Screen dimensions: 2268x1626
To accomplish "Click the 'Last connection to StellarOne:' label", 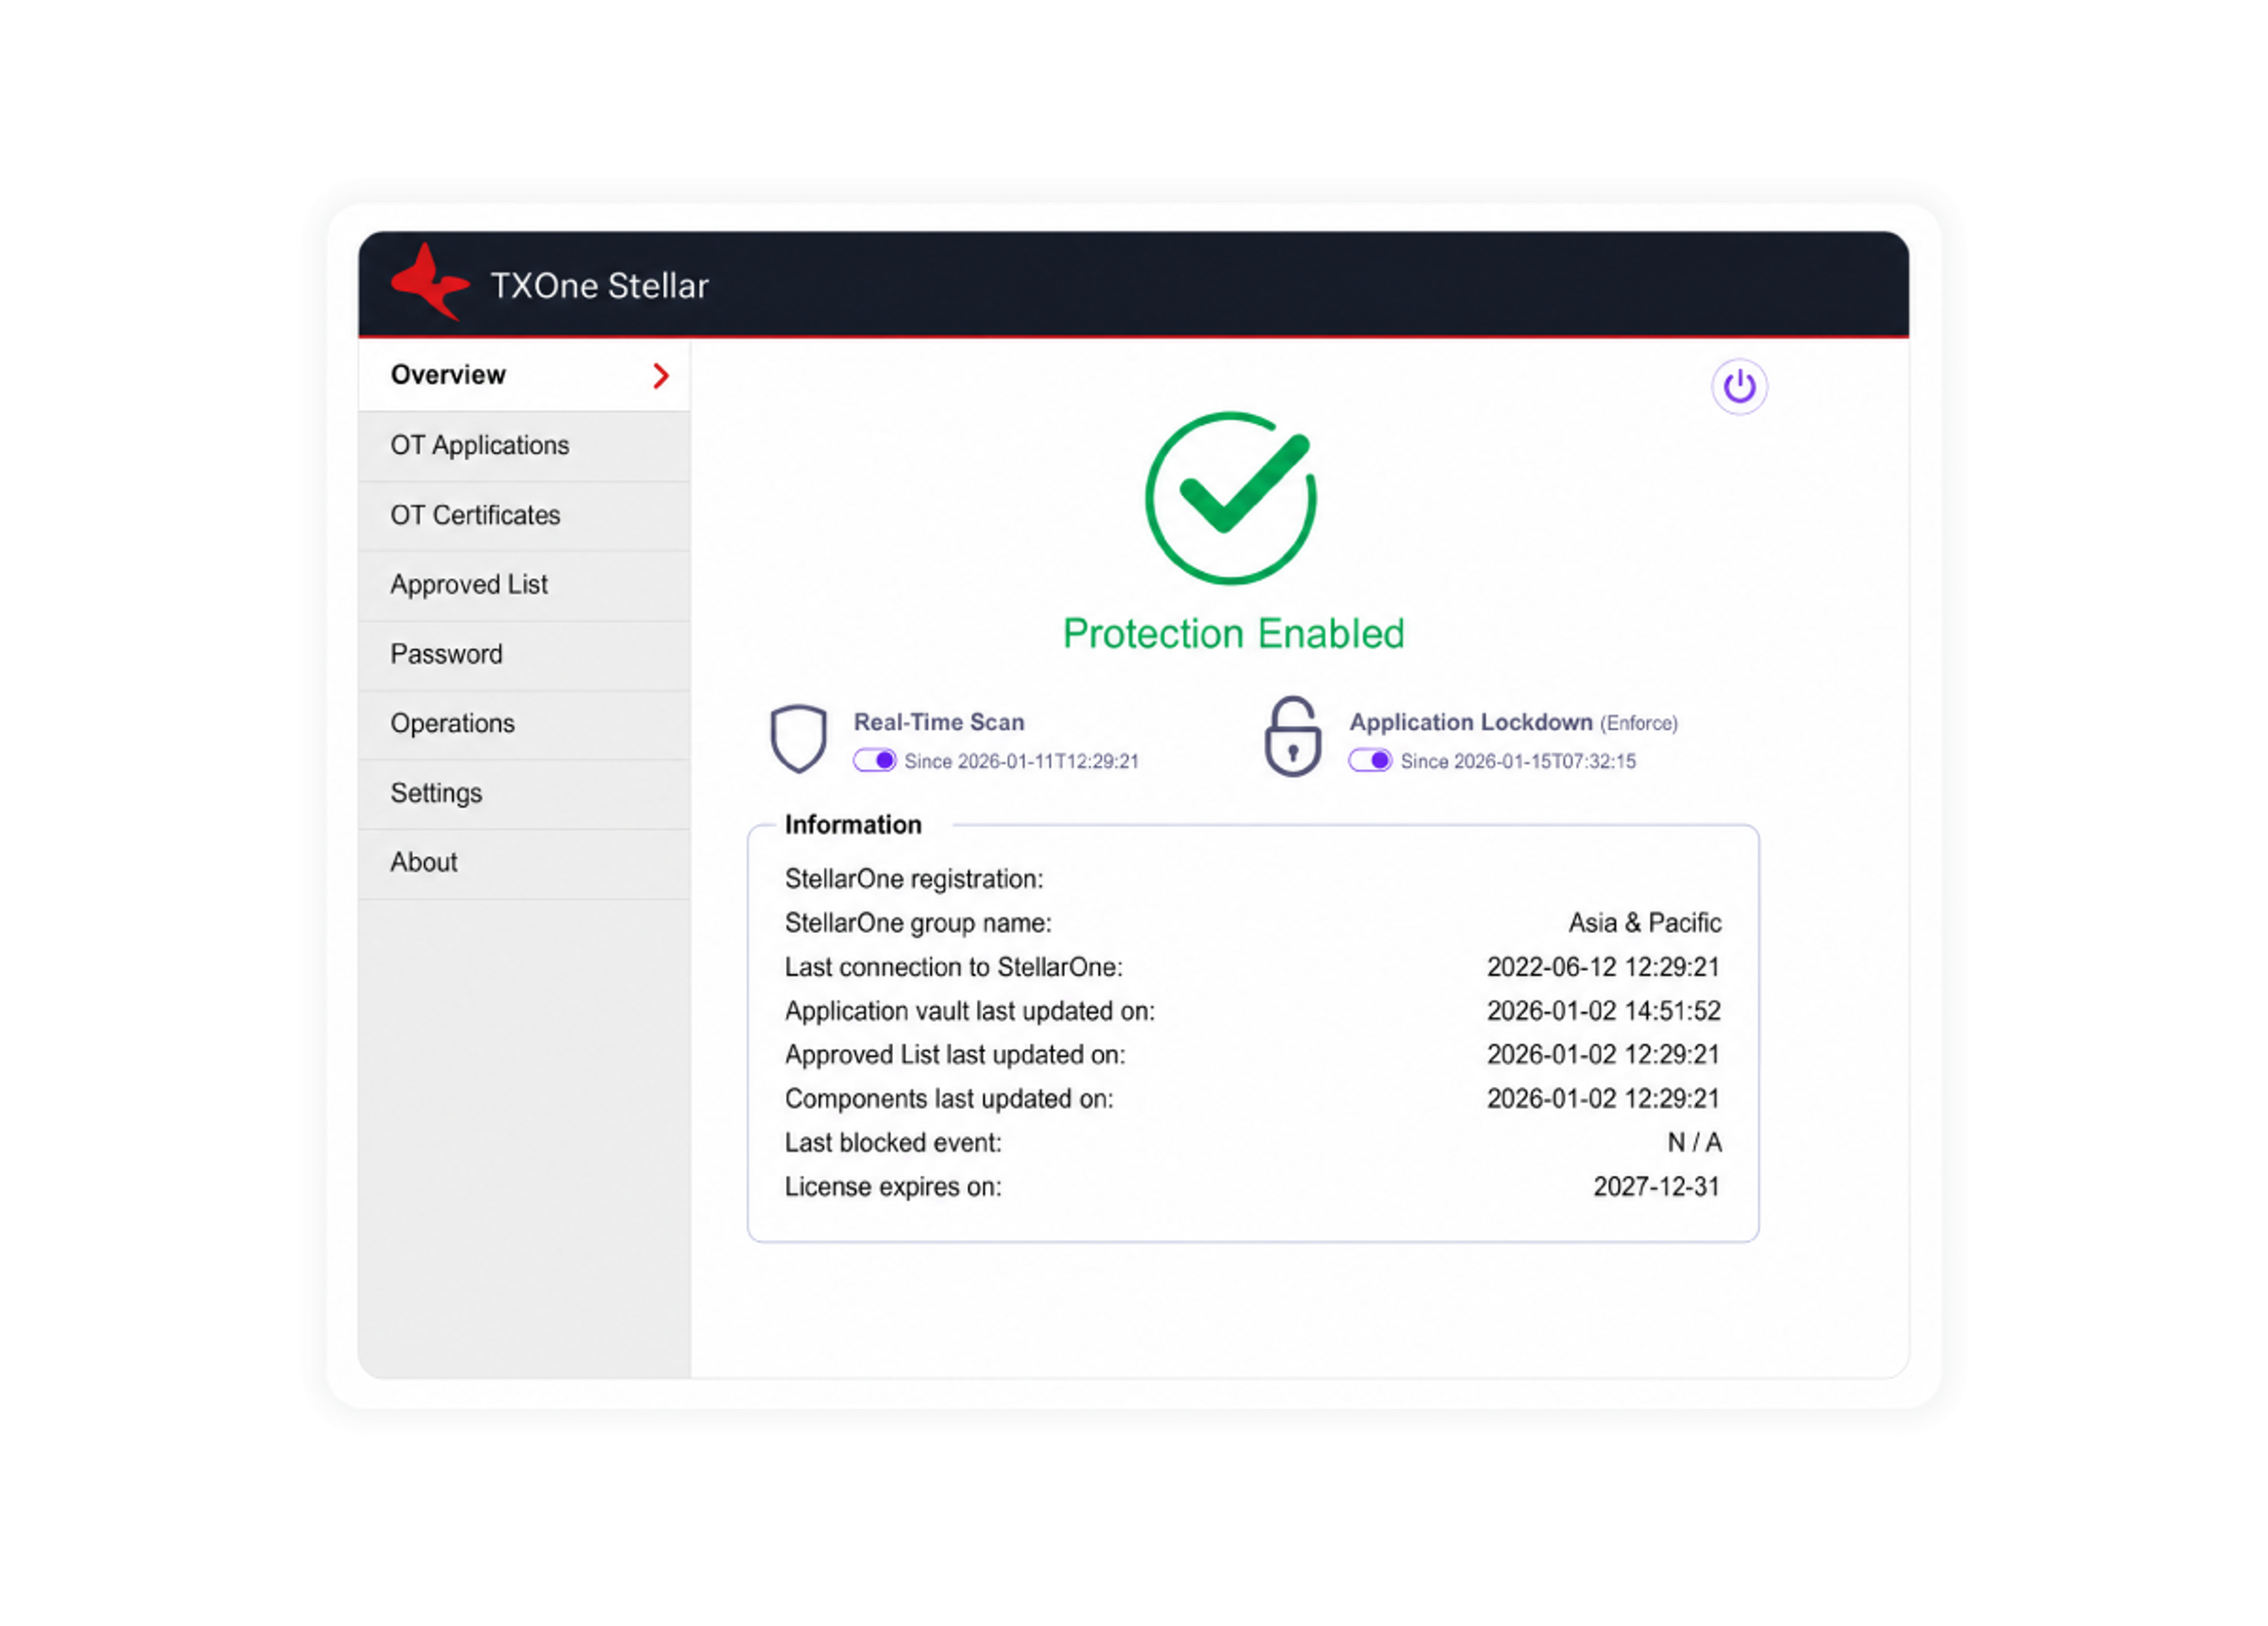I will coord(953,968).
